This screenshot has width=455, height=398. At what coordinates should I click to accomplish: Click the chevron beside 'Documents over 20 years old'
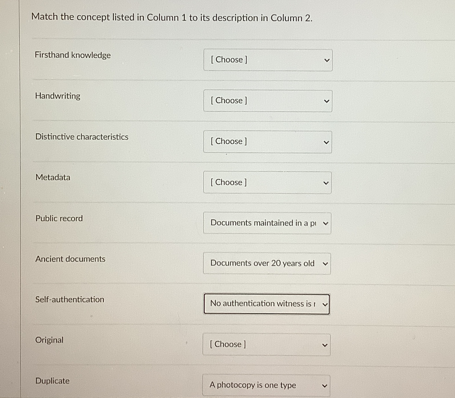pos(325,264)
